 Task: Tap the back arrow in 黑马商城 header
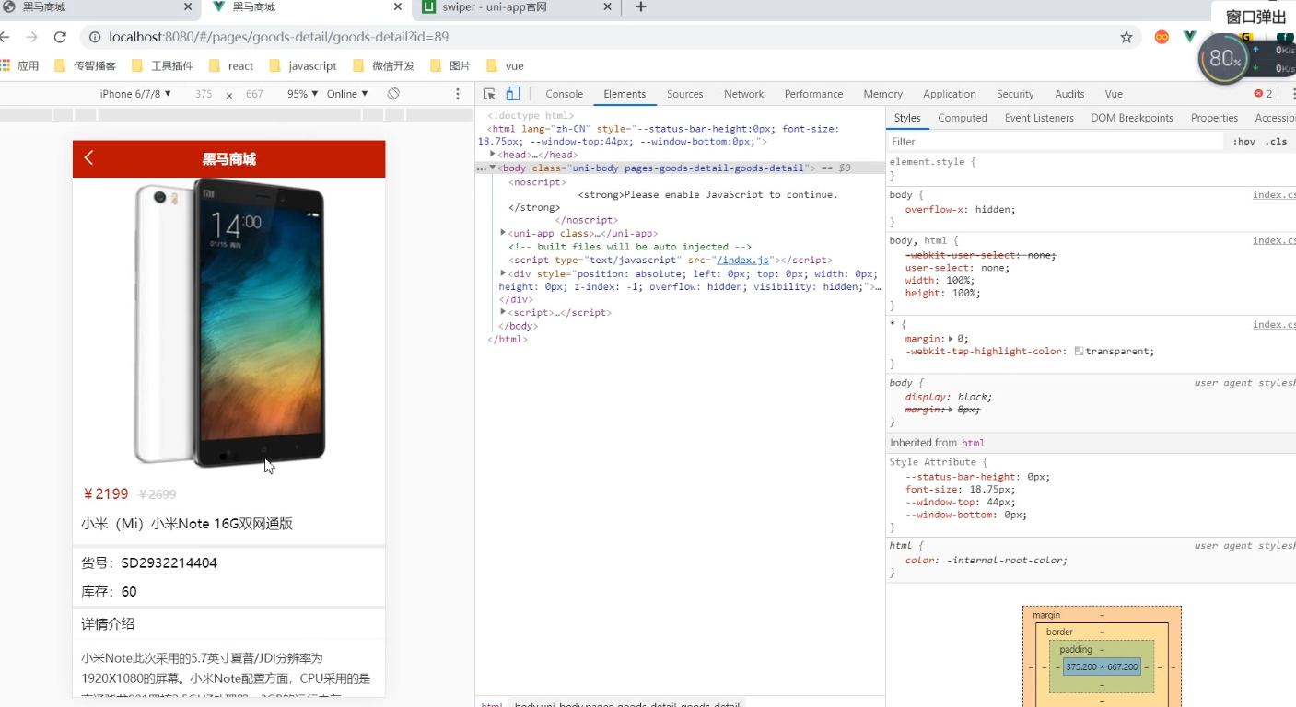tap(89, 157)
